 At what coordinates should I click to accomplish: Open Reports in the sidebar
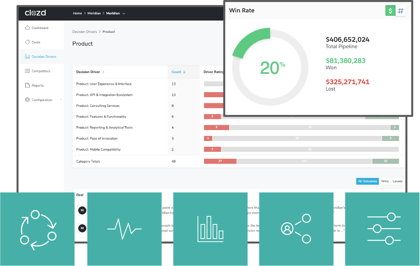[x=38, y=86]
